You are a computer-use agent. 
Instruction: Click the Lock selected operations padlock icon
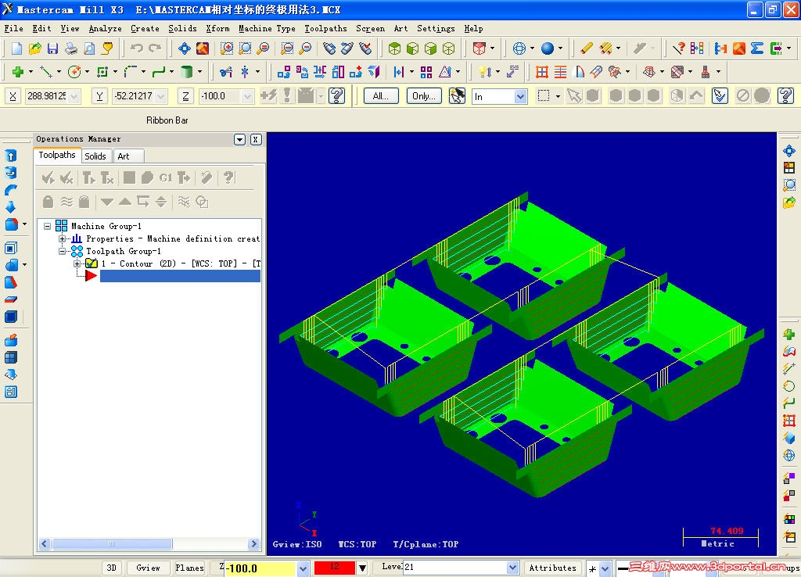pyautogui.click(x=48, y=202)
